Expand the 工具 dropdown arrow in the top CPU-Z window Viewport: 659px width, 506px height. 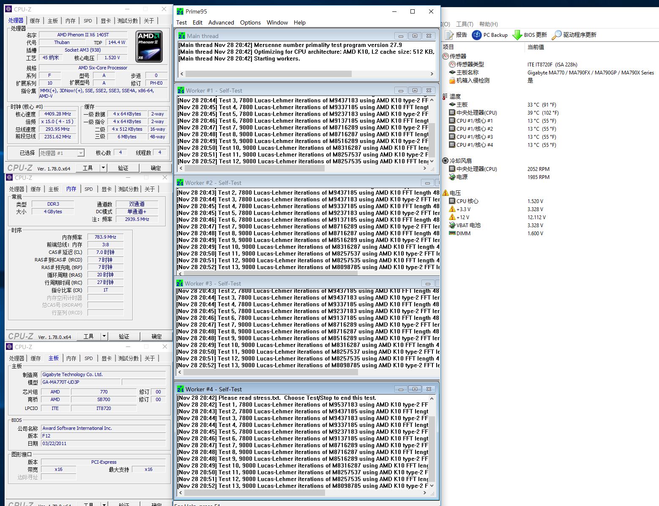(x=103, y=168)
